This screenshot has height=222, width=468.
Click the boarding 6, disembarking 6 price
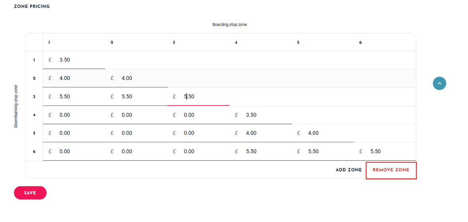click(385, 151)
